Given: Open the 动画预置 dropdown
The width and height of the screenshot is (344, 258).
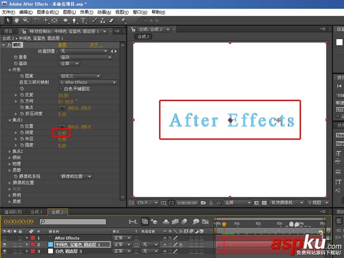Looking at the screenshot, I should tap(83, 51).
